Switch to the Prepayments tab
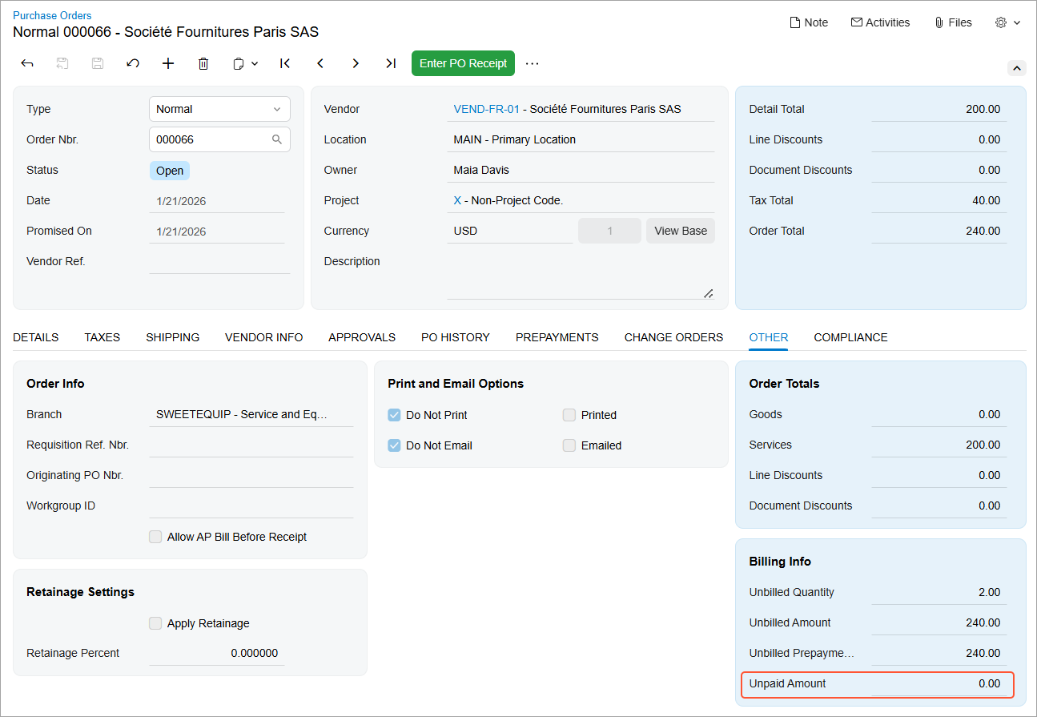The height and width of the screenshot is (717, 1037). (557, 337)
